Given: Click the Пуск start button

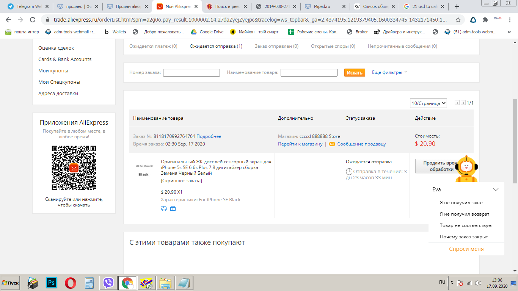Looking at the screenshot, I should point(10,283).
